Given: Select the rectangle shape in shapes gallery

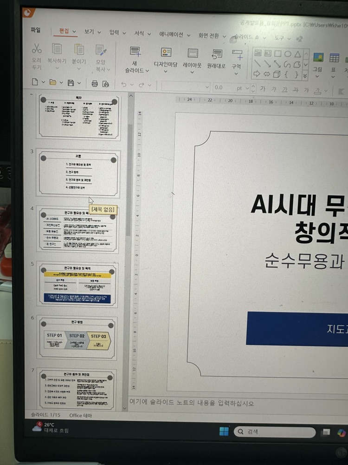Looking at the screenshot, I should coord(277,53).
